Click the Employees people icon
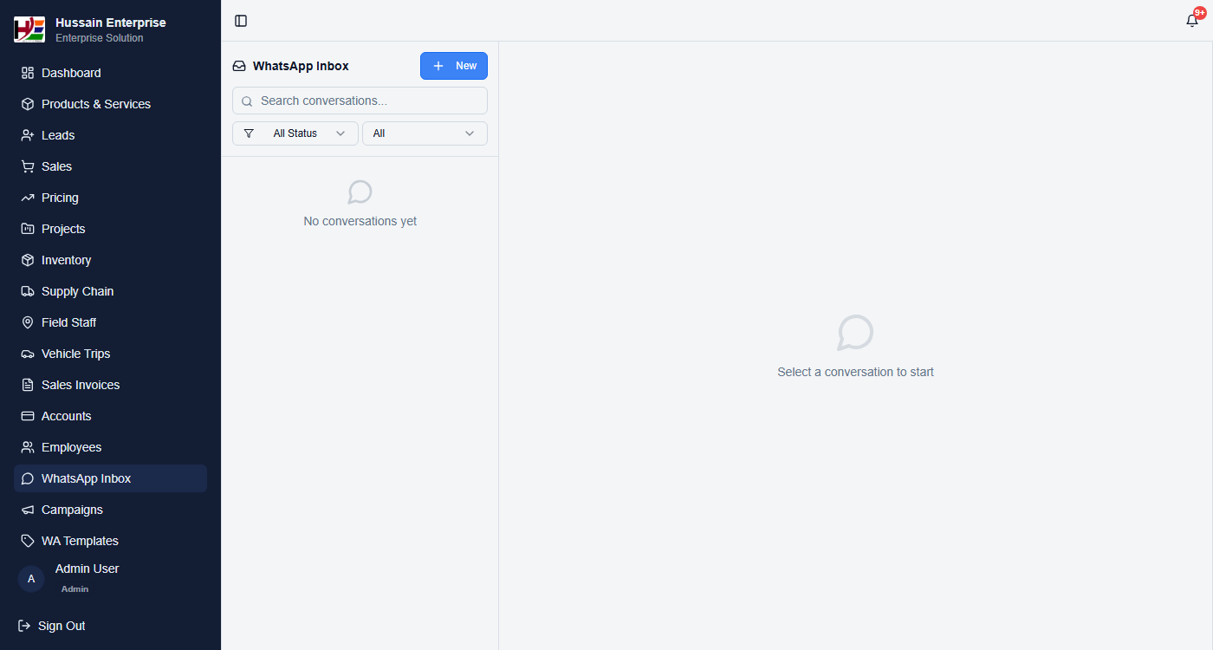 28,447
